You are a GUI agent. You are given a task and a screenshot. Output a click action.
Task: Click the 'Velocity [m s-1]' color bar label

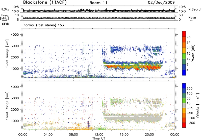point(197,105)
